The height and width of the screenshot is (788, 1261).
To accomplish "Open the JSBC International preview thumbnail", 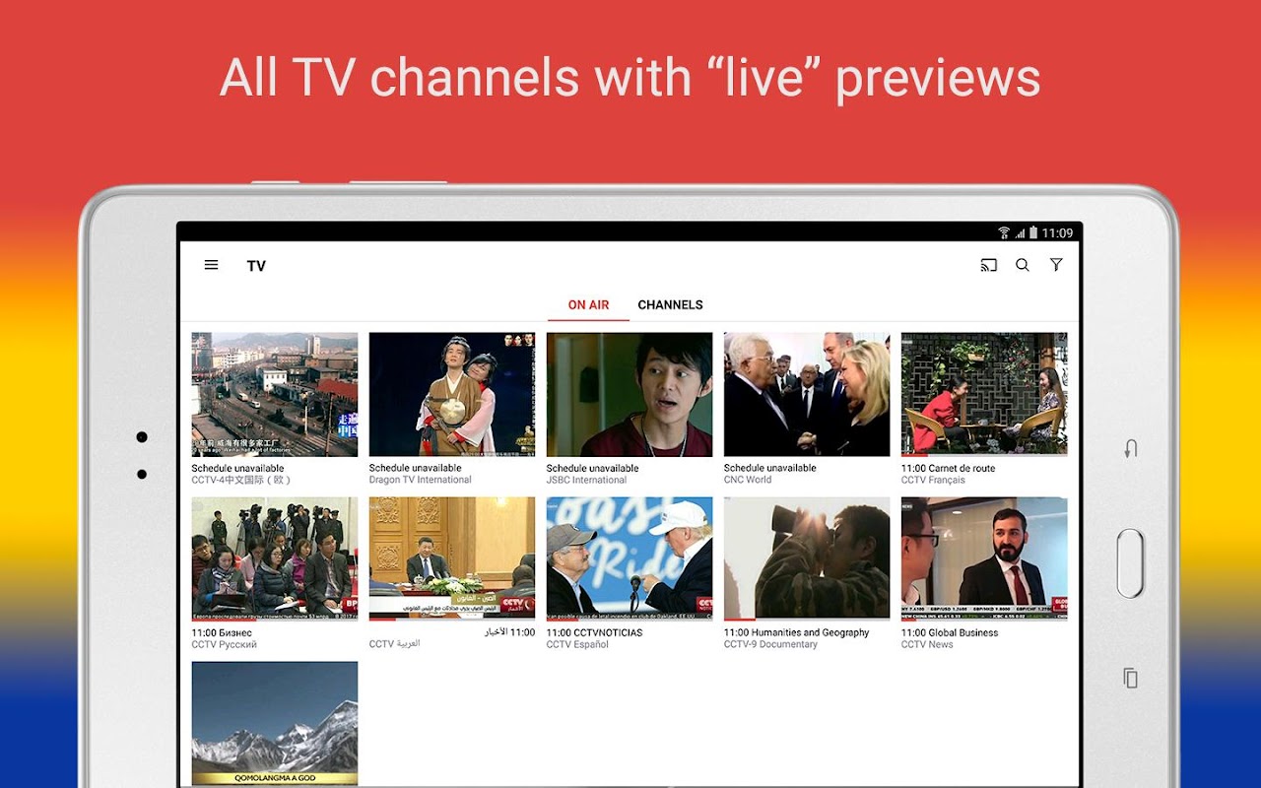I will click(x=630, y=394).
